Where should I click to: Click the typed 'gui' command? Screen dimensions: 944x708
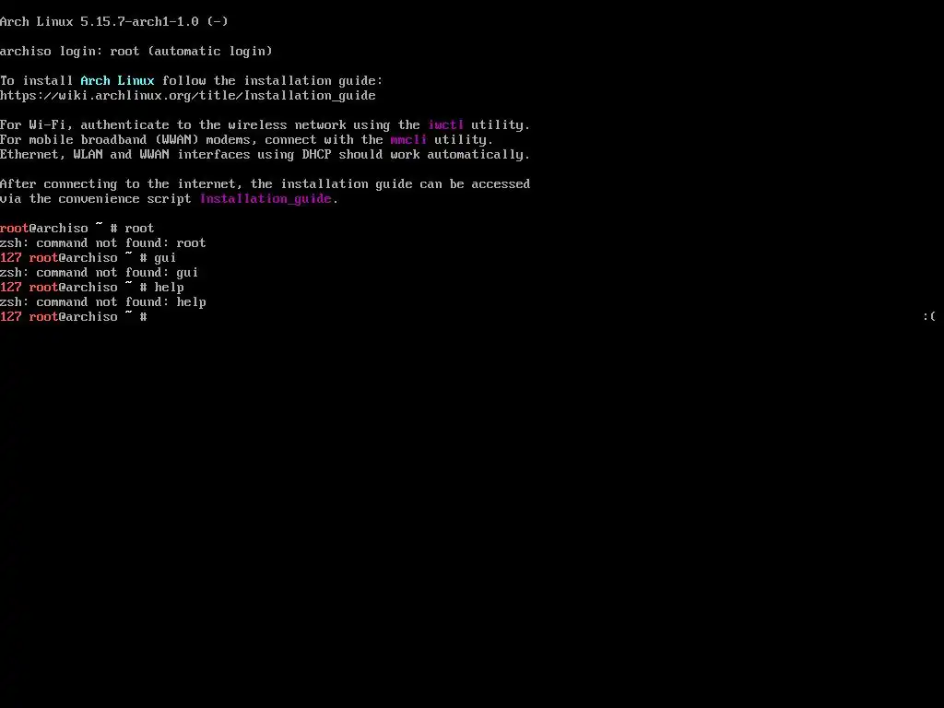(x=165, y=258)
